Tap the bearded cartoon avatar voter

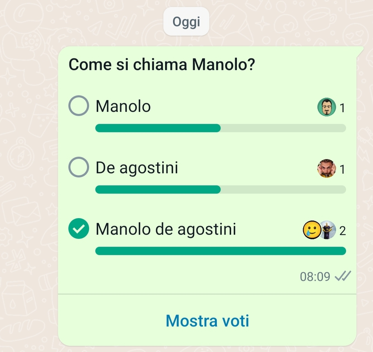coord(327,107)
